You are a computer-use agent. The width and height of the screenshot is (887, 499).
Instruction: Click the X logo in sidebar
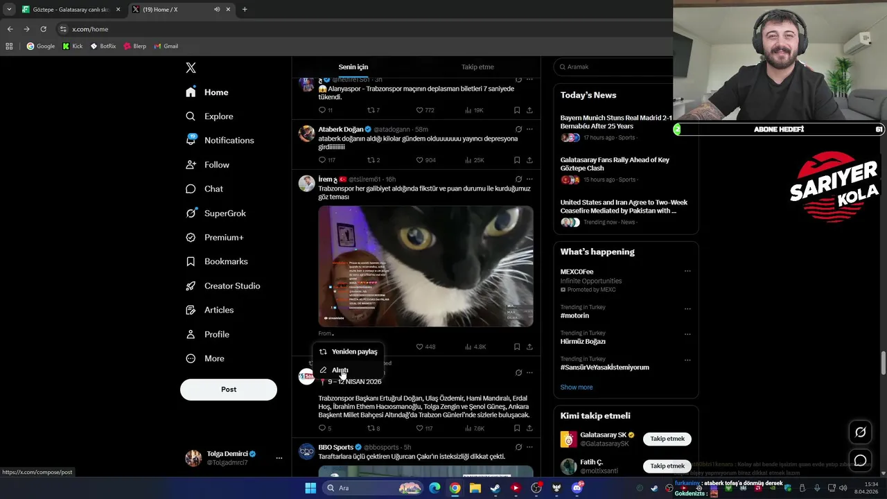pos(191,67)
